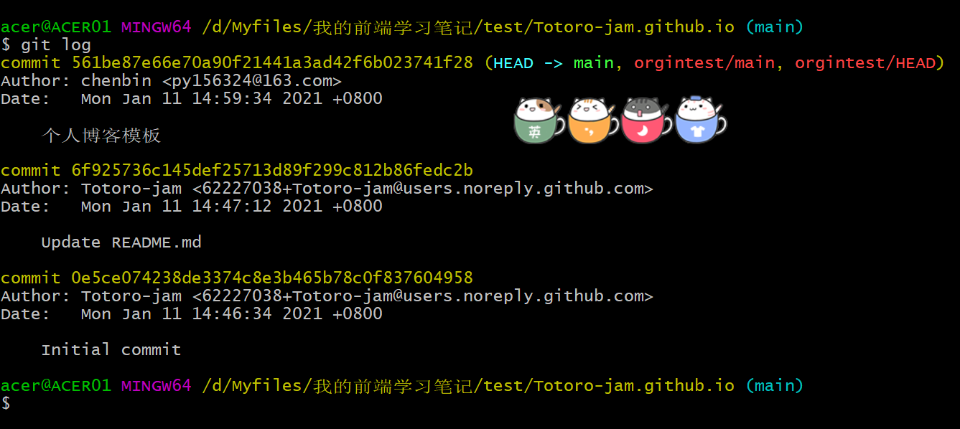Click the red cat cup with moon
This screenshot has width=960, height=429.
click(646, 120)
